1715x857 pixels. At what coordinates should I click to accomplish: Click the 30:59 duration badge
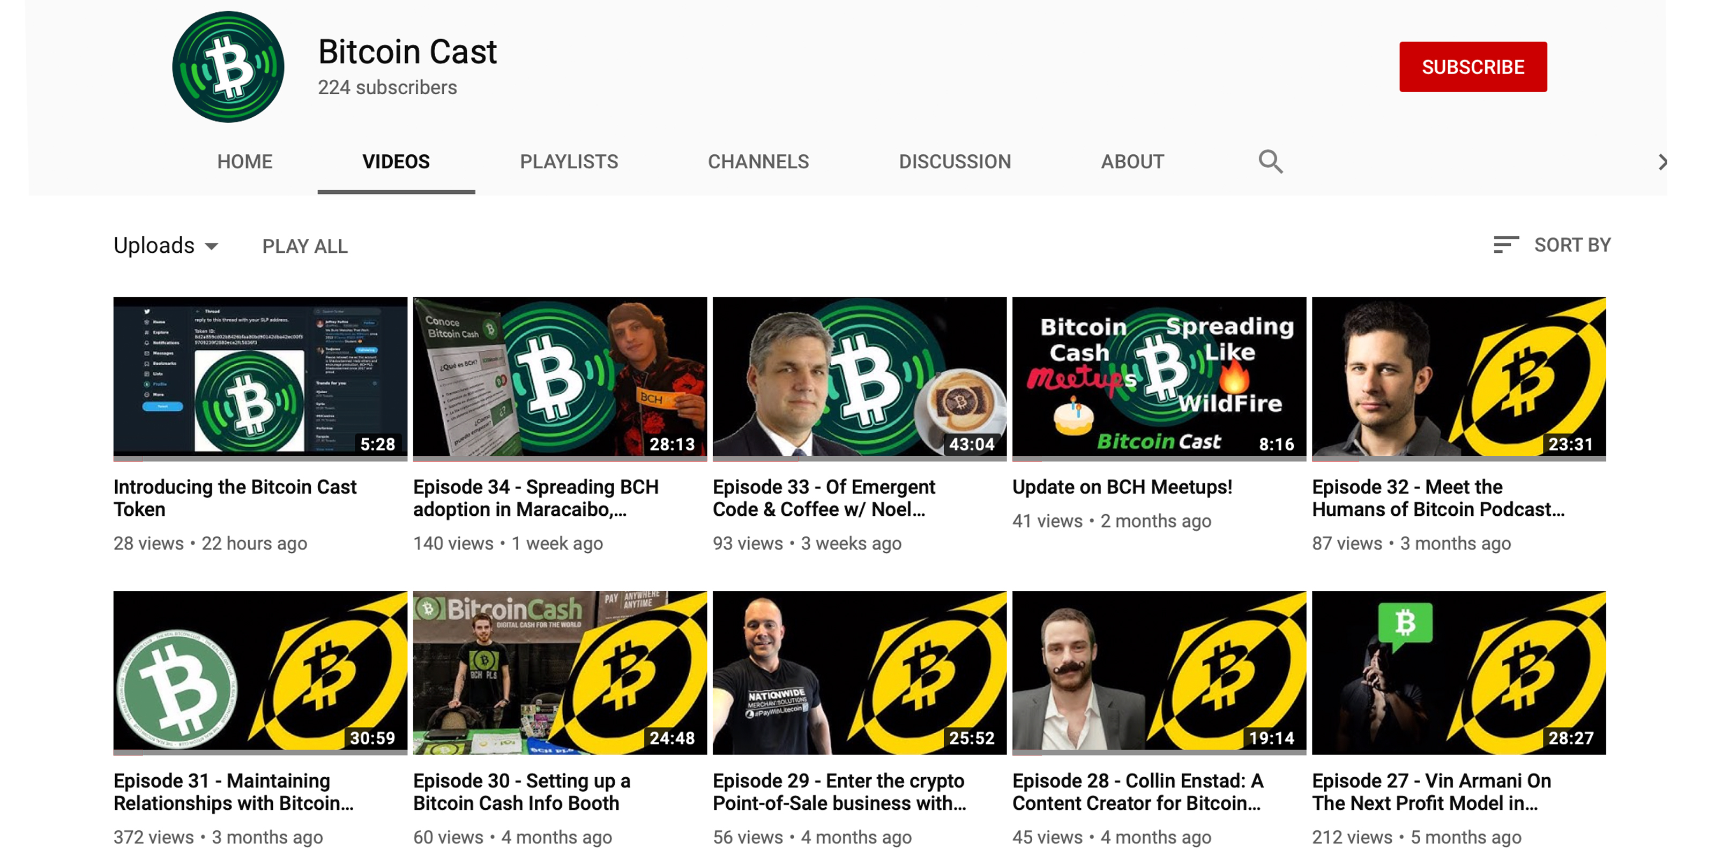point(372,738)
